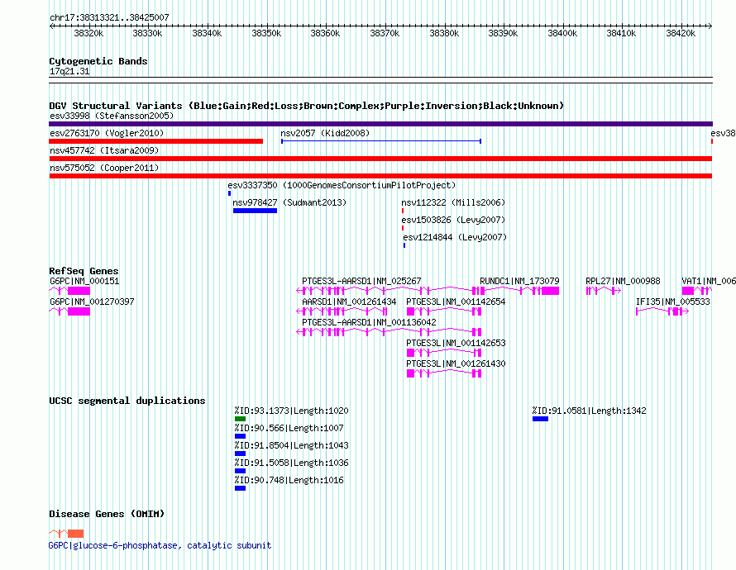
Task: Click the Cytogenetic Bands track title
Action: (98, 61)
